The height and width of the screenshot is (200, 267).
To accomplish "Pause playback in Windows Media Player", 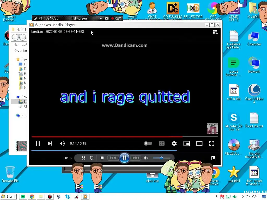I will point(124,158).
